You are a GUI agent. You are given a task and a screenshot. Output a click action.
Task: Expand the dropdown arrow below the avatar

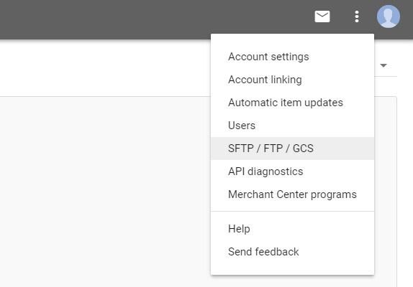pos(383,65)
